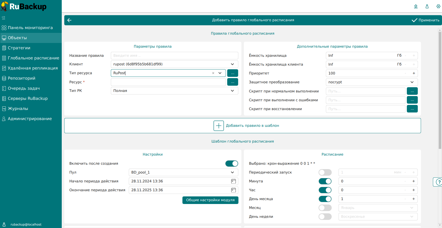Open Серверы RuBackup section
Viewport: 442px width, 228px height.
point(31,99)
